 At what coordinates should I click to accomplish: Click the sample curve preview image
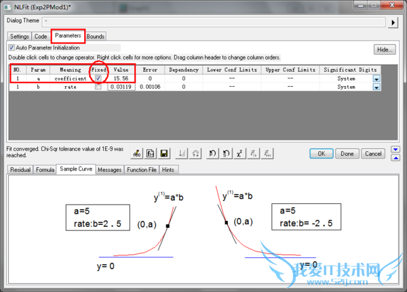click(203, 229)
